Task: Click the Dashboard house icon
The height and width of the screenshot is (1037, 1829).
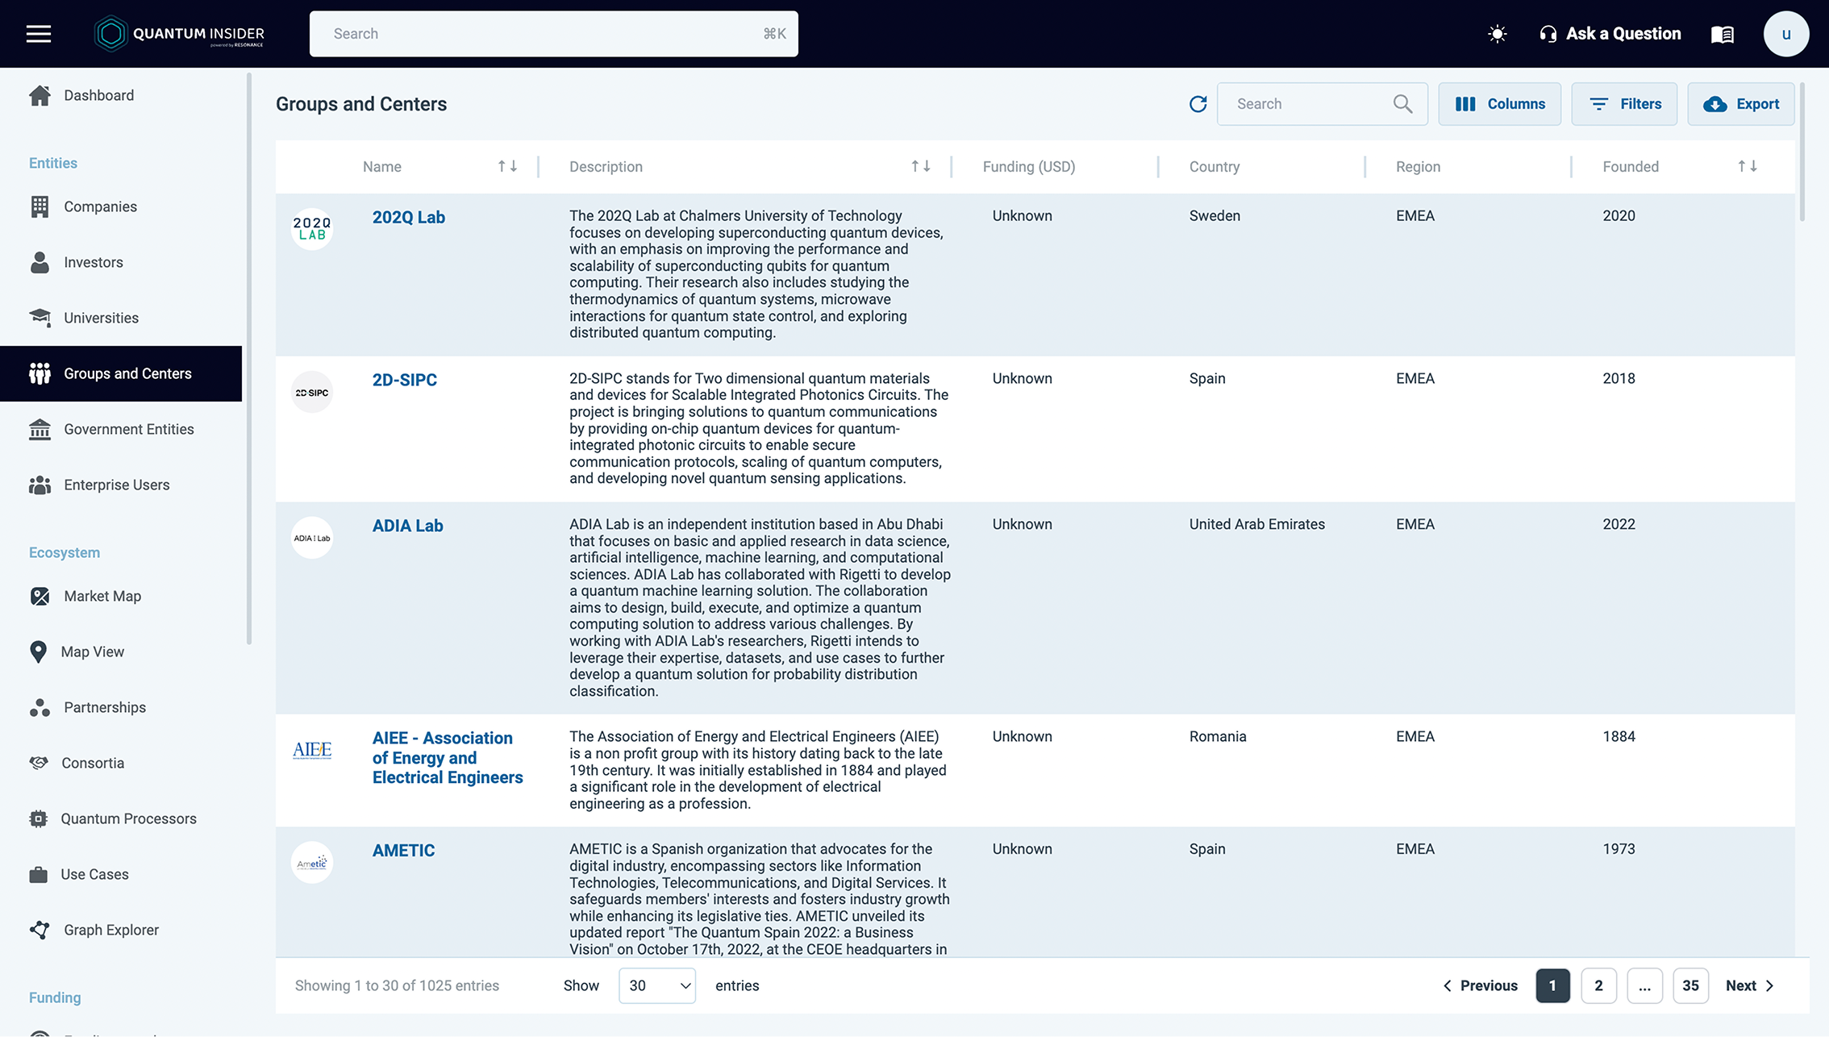Action: click(x=40, y=95)
